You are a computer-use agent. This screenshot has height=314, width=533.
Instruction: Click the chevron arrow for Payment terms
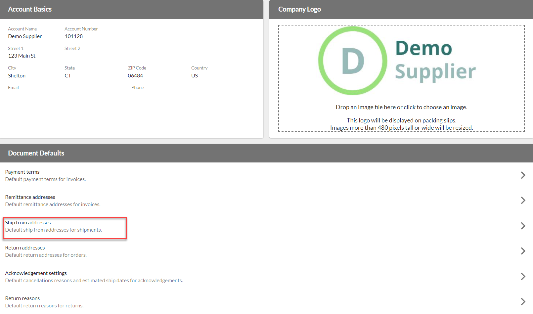523,175
